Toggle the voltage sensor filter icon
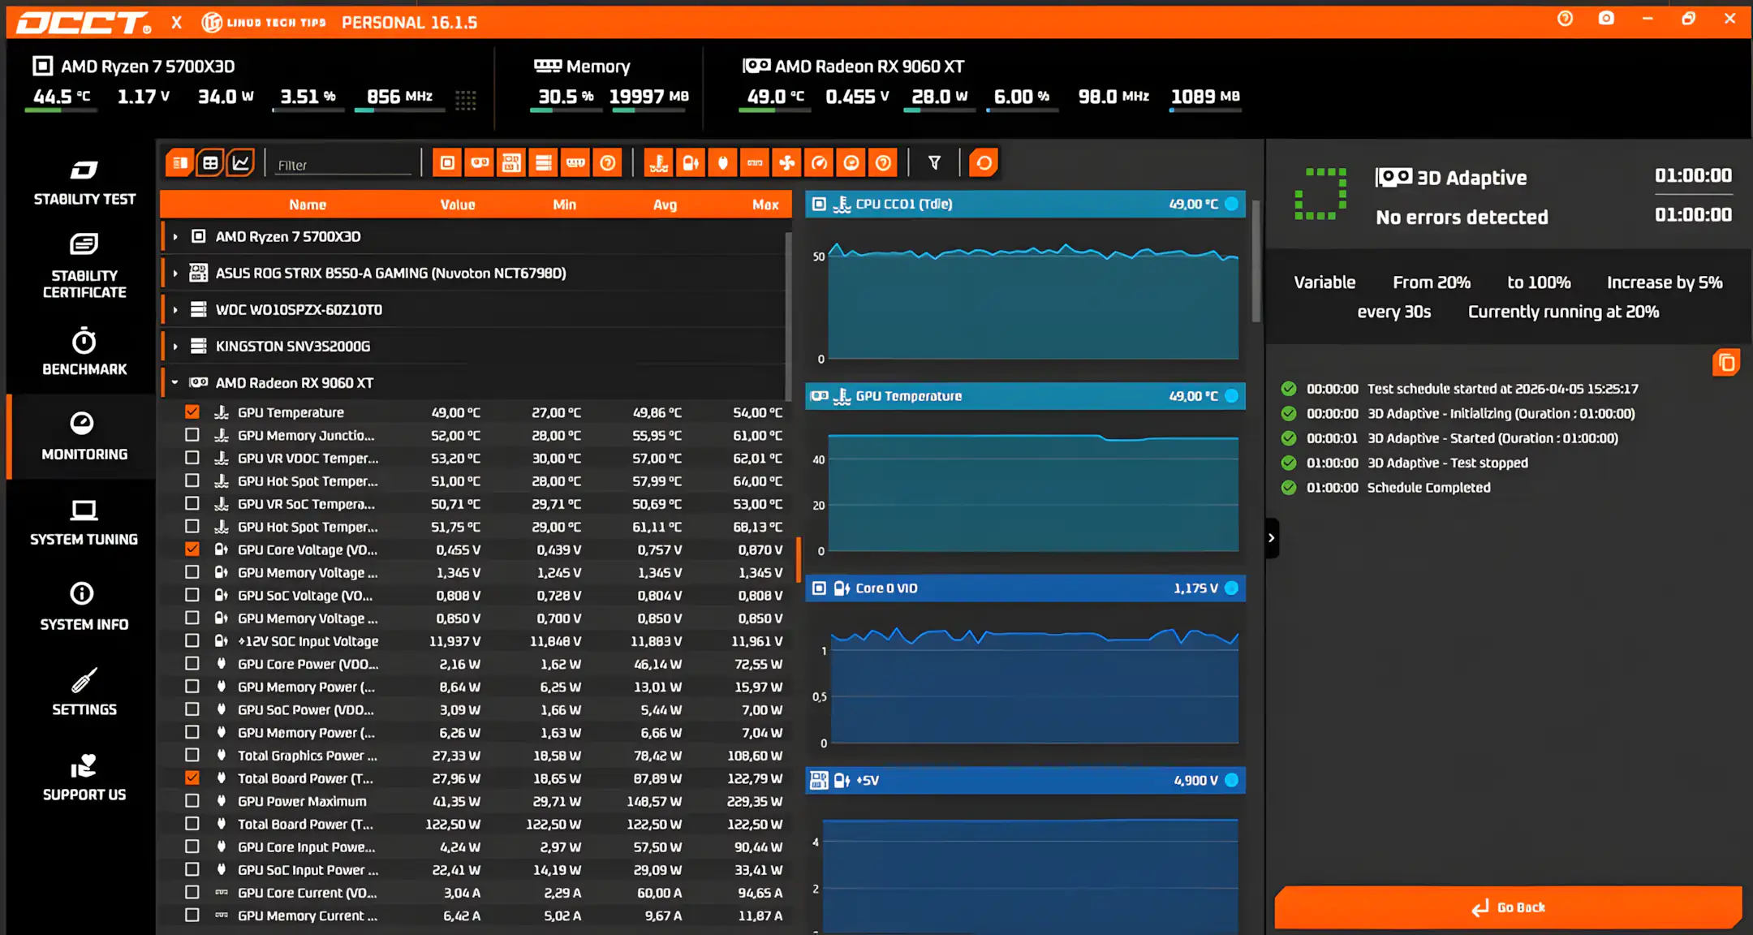This screenshot has width=1753, height=935. pos(691,163)
